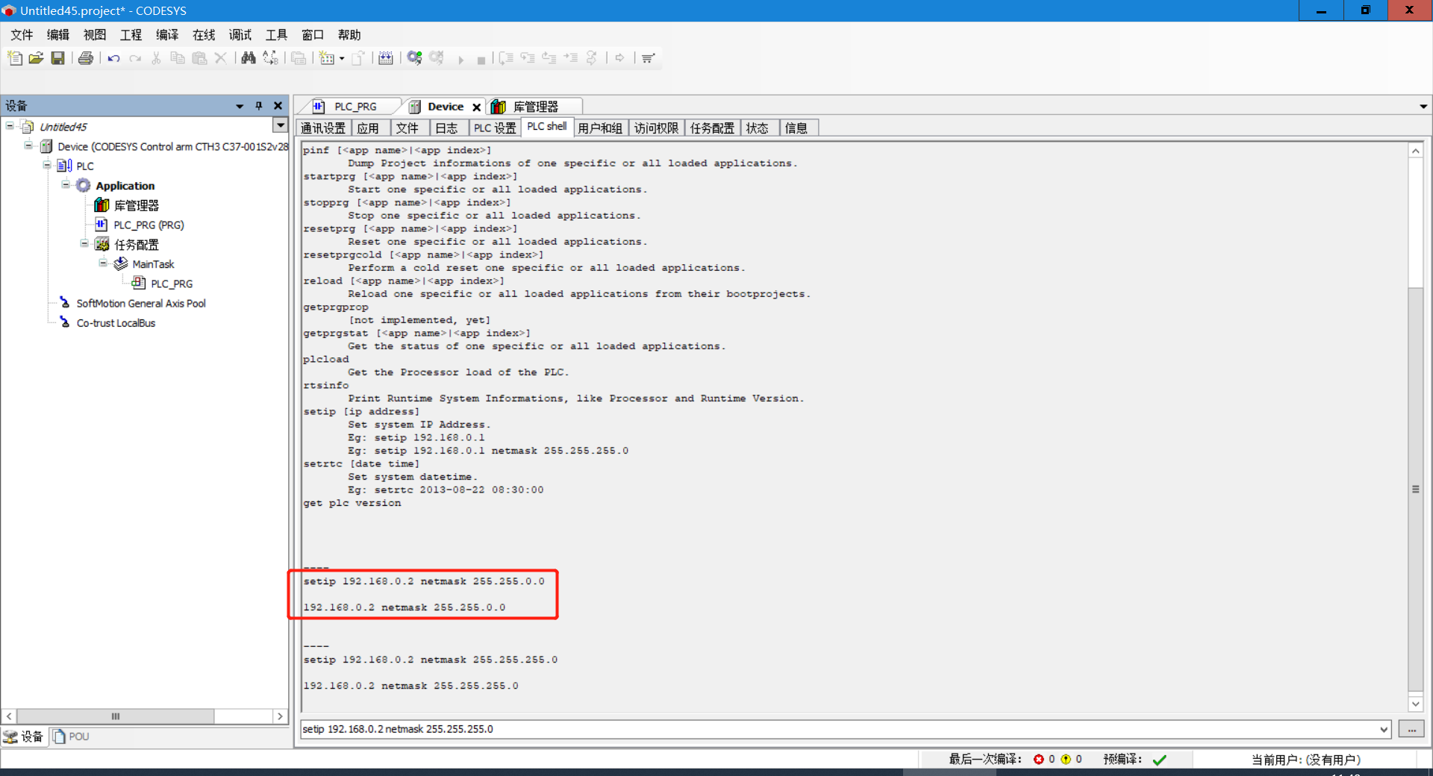Click the device tree horizontal scrollbar thumb
The image size is (1433, 776).
point(116,716)
